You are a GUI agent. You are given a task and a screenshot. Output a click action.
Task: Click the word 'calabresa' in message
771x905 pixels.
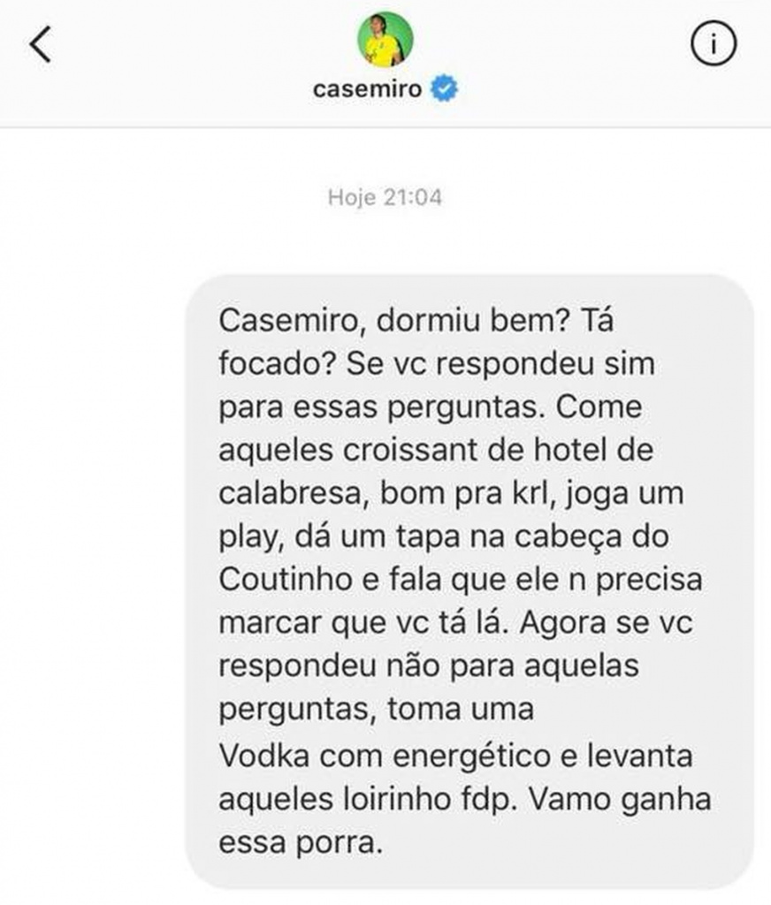(294, 493)
